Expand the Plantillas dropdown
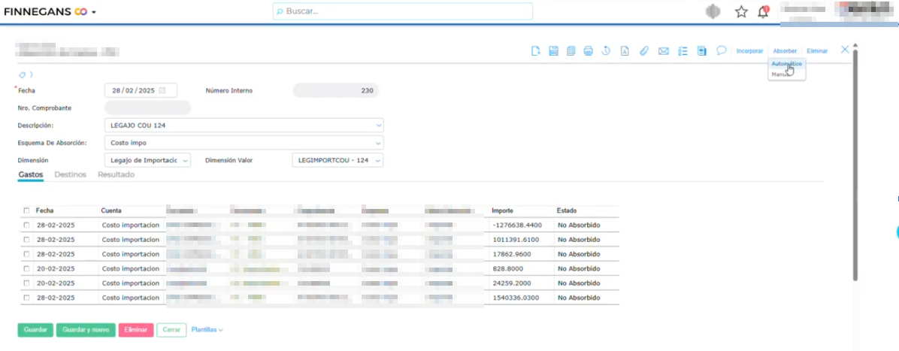 (x=207, y=329)
